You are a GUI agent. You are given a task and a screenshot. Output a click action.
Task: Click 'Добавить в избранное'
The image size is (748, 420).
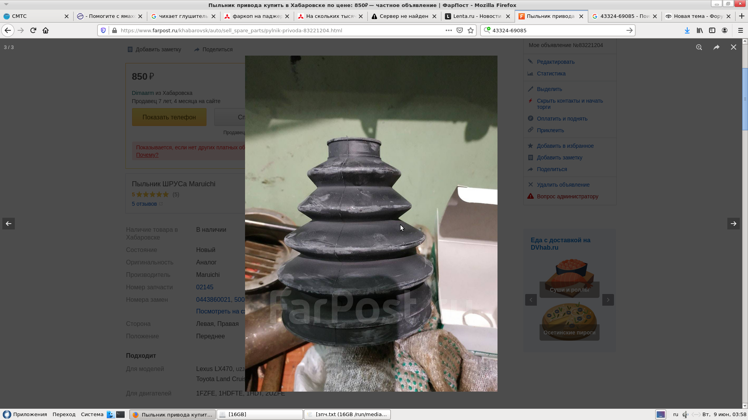[565, 146]
